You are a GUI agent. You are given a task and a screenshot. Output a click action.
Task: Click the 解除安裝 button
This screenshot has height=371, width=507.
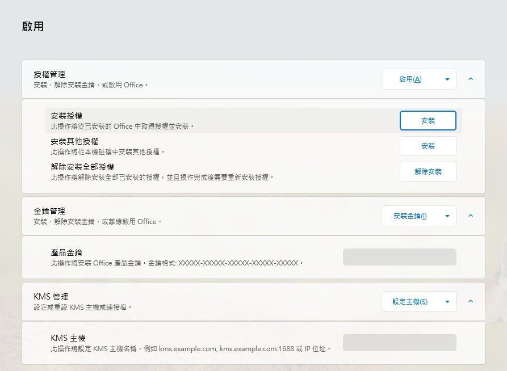[428, 172]
